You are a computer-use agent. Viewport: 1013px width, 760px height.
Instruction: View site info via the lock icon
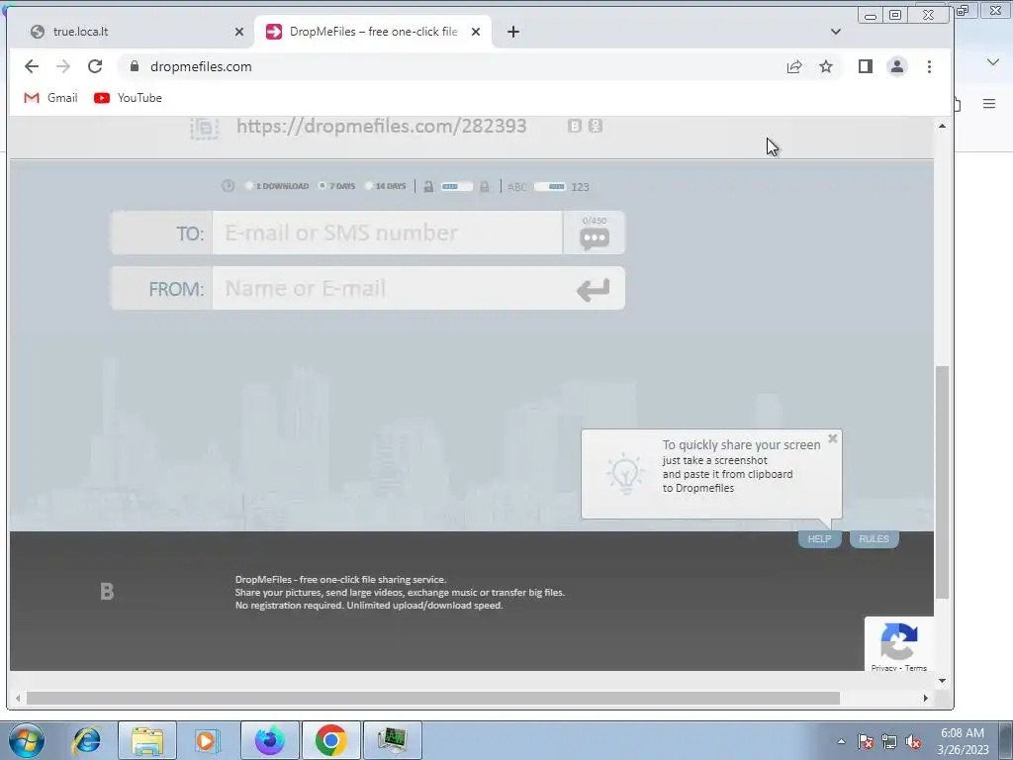pos(135,66)
